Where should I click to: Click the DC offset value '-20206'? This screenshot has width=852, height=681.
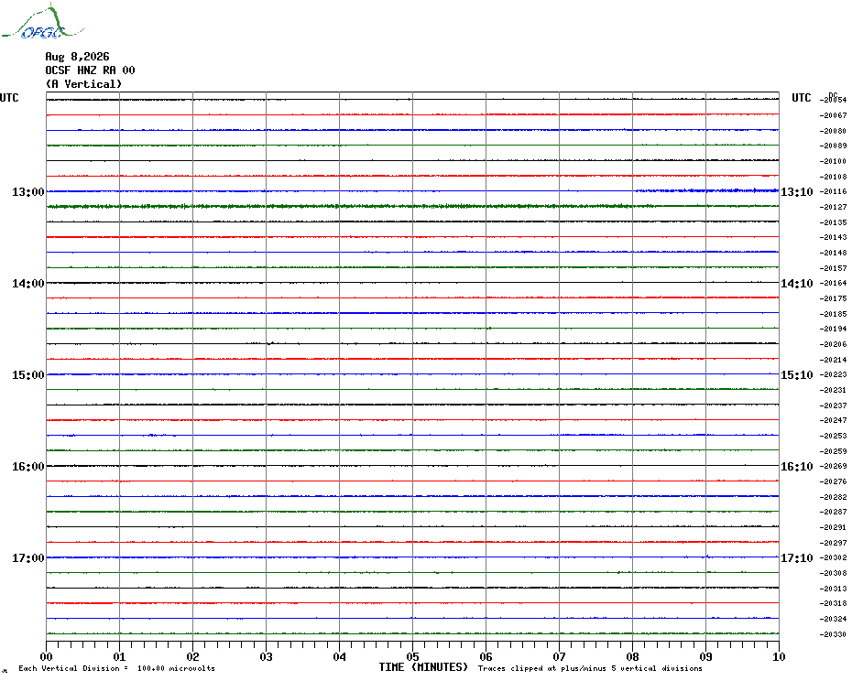[833, 344]
